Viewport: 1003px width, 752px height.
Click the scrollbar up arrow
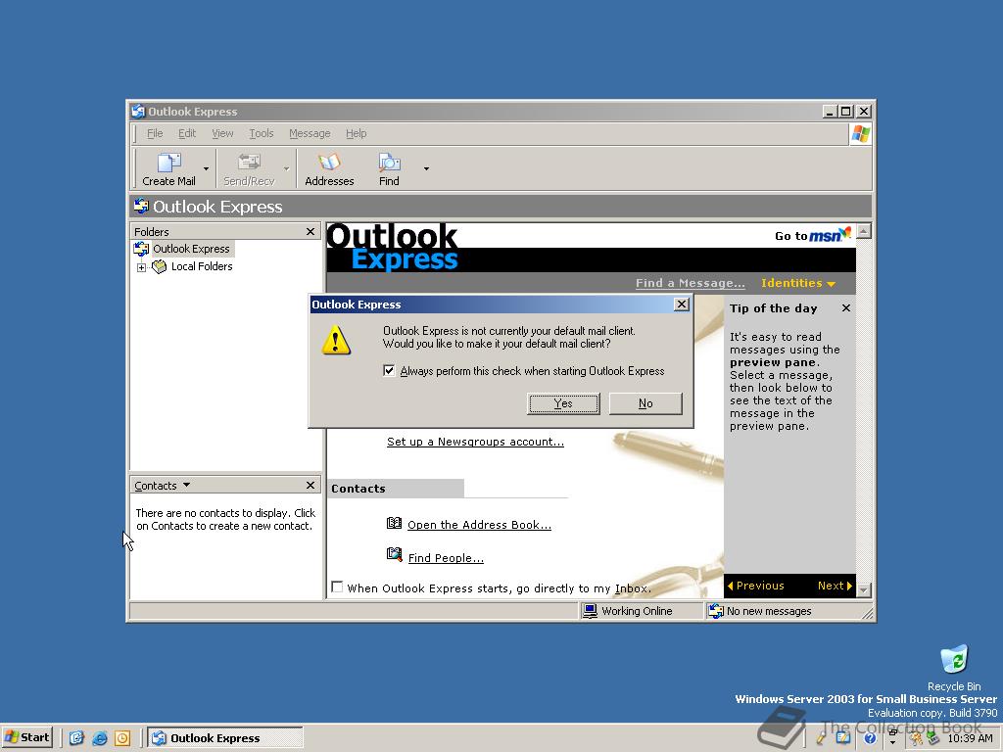864,231
